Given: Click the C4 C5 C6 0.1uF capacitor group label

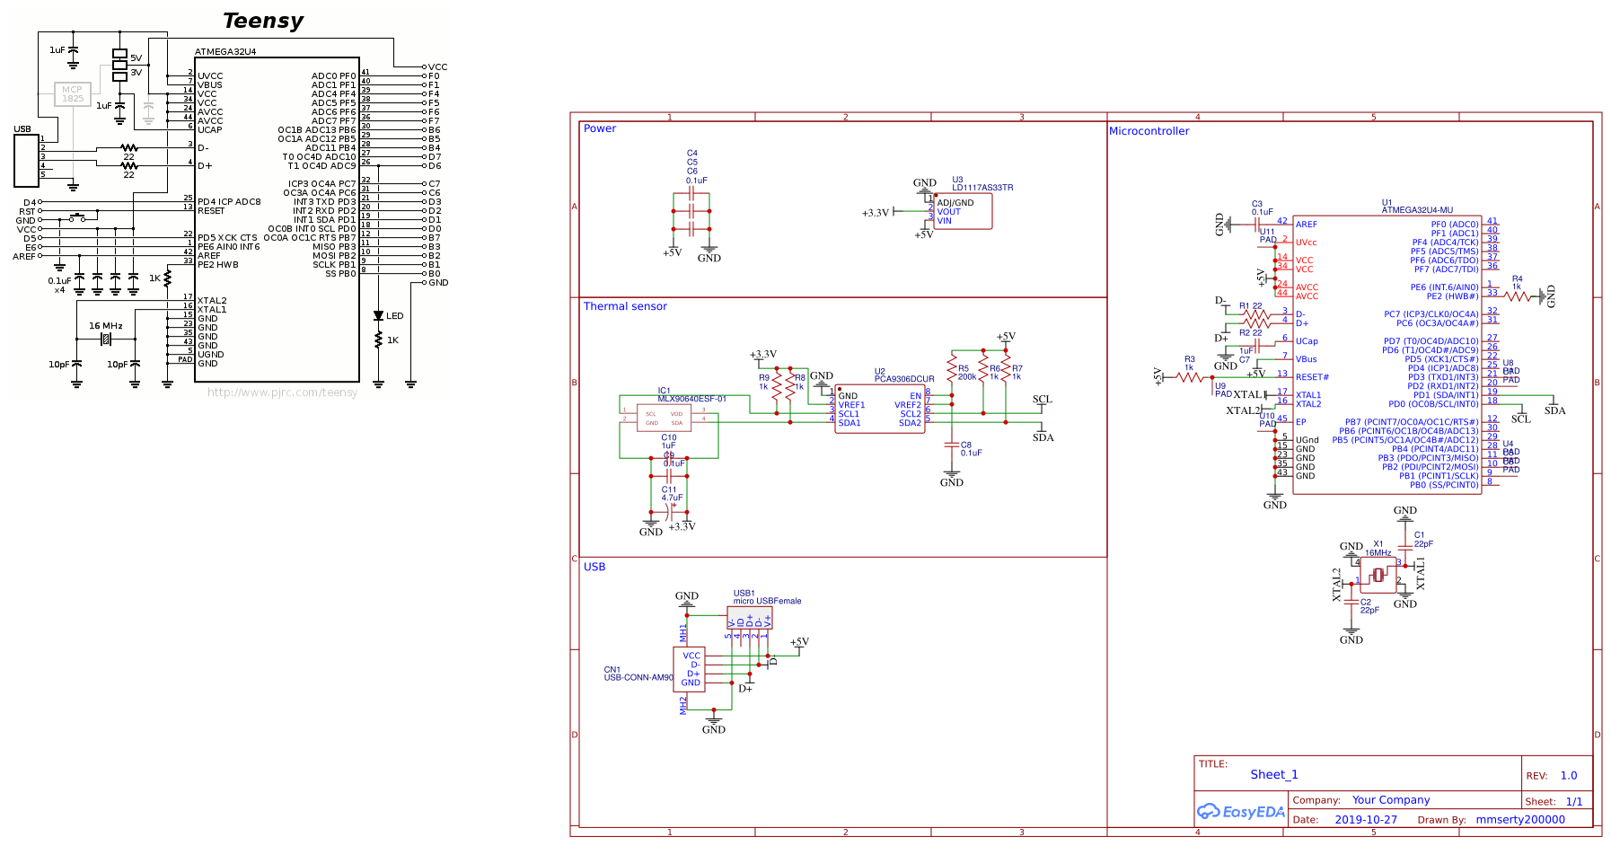Looking at the screenshot, I should [x=696, y=167].
